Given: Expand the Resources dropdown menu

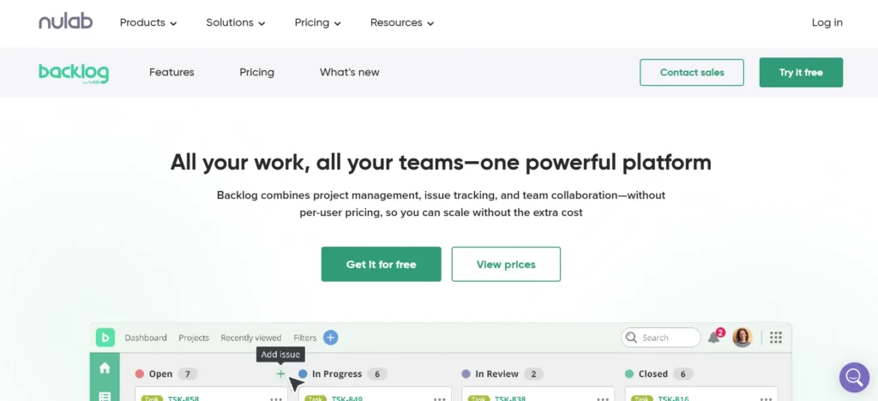Looking at the screenshot, I should point(402,23).
